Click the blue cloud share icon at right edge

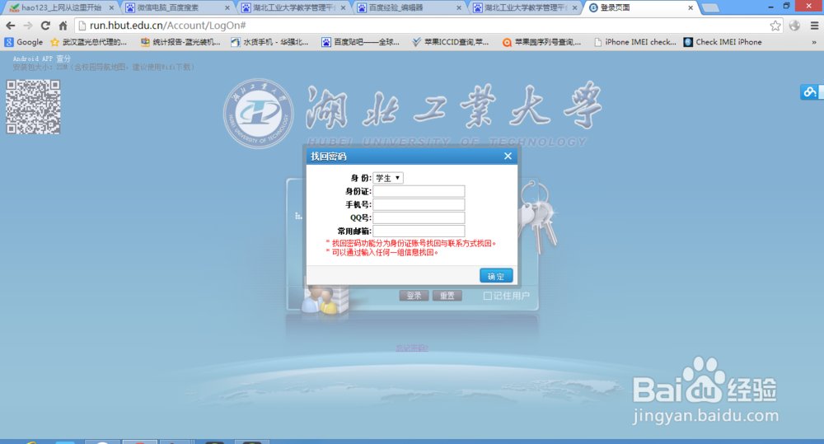tap(810, 92)
